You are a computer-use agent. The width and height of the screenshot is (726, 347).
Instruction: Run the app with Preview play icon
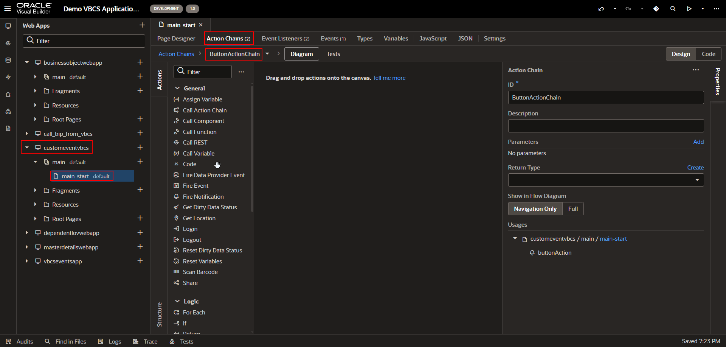click(689, 8)
